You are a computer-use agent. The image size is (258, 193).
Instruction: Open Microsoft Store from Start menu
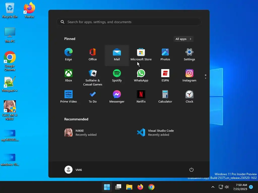(x=141, y=55)
